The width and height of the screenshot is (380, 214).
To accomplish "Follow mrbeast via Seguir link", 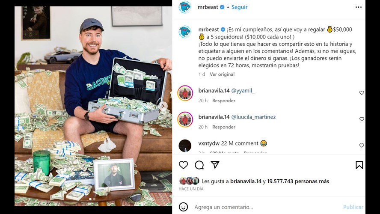I will (240, 7).
